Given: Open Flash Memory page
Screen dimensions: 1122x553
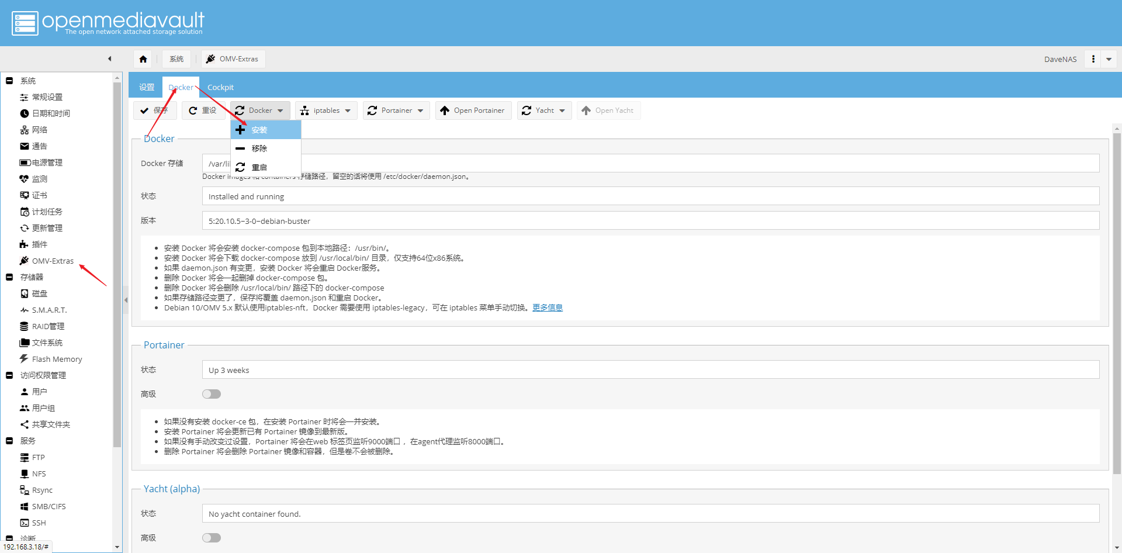Looking at the screenshot, I should (x=51, y=359).
